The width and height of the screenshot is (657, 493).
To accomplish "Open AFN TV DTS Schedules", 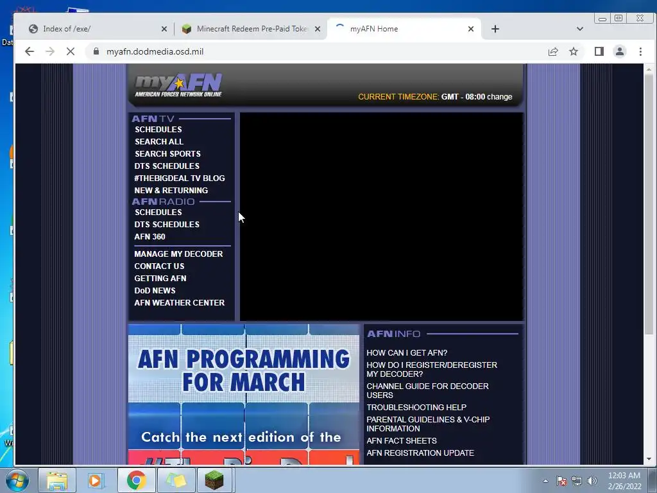I will [x=167, y=166].
